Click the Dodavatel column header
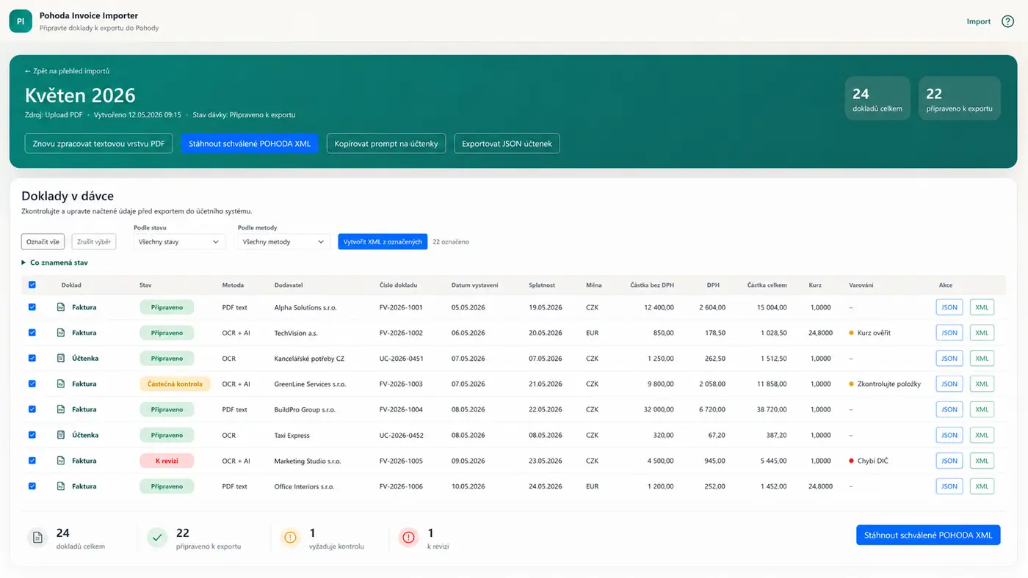Viewport: 1028px width, 578px height. coord(289,285)
